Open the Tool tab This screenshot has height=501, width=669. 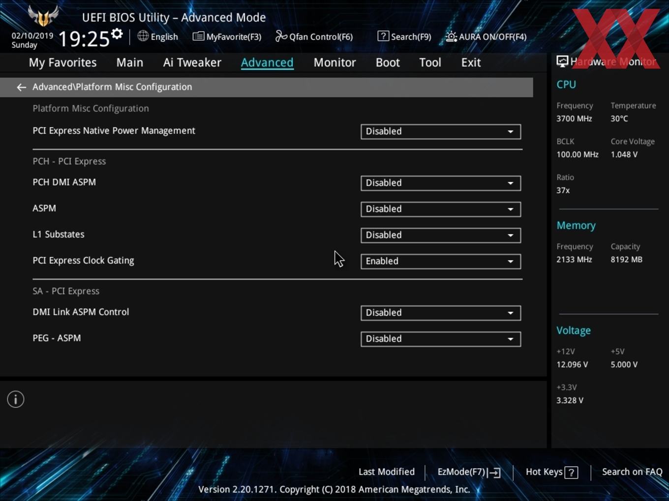point(430,62)
